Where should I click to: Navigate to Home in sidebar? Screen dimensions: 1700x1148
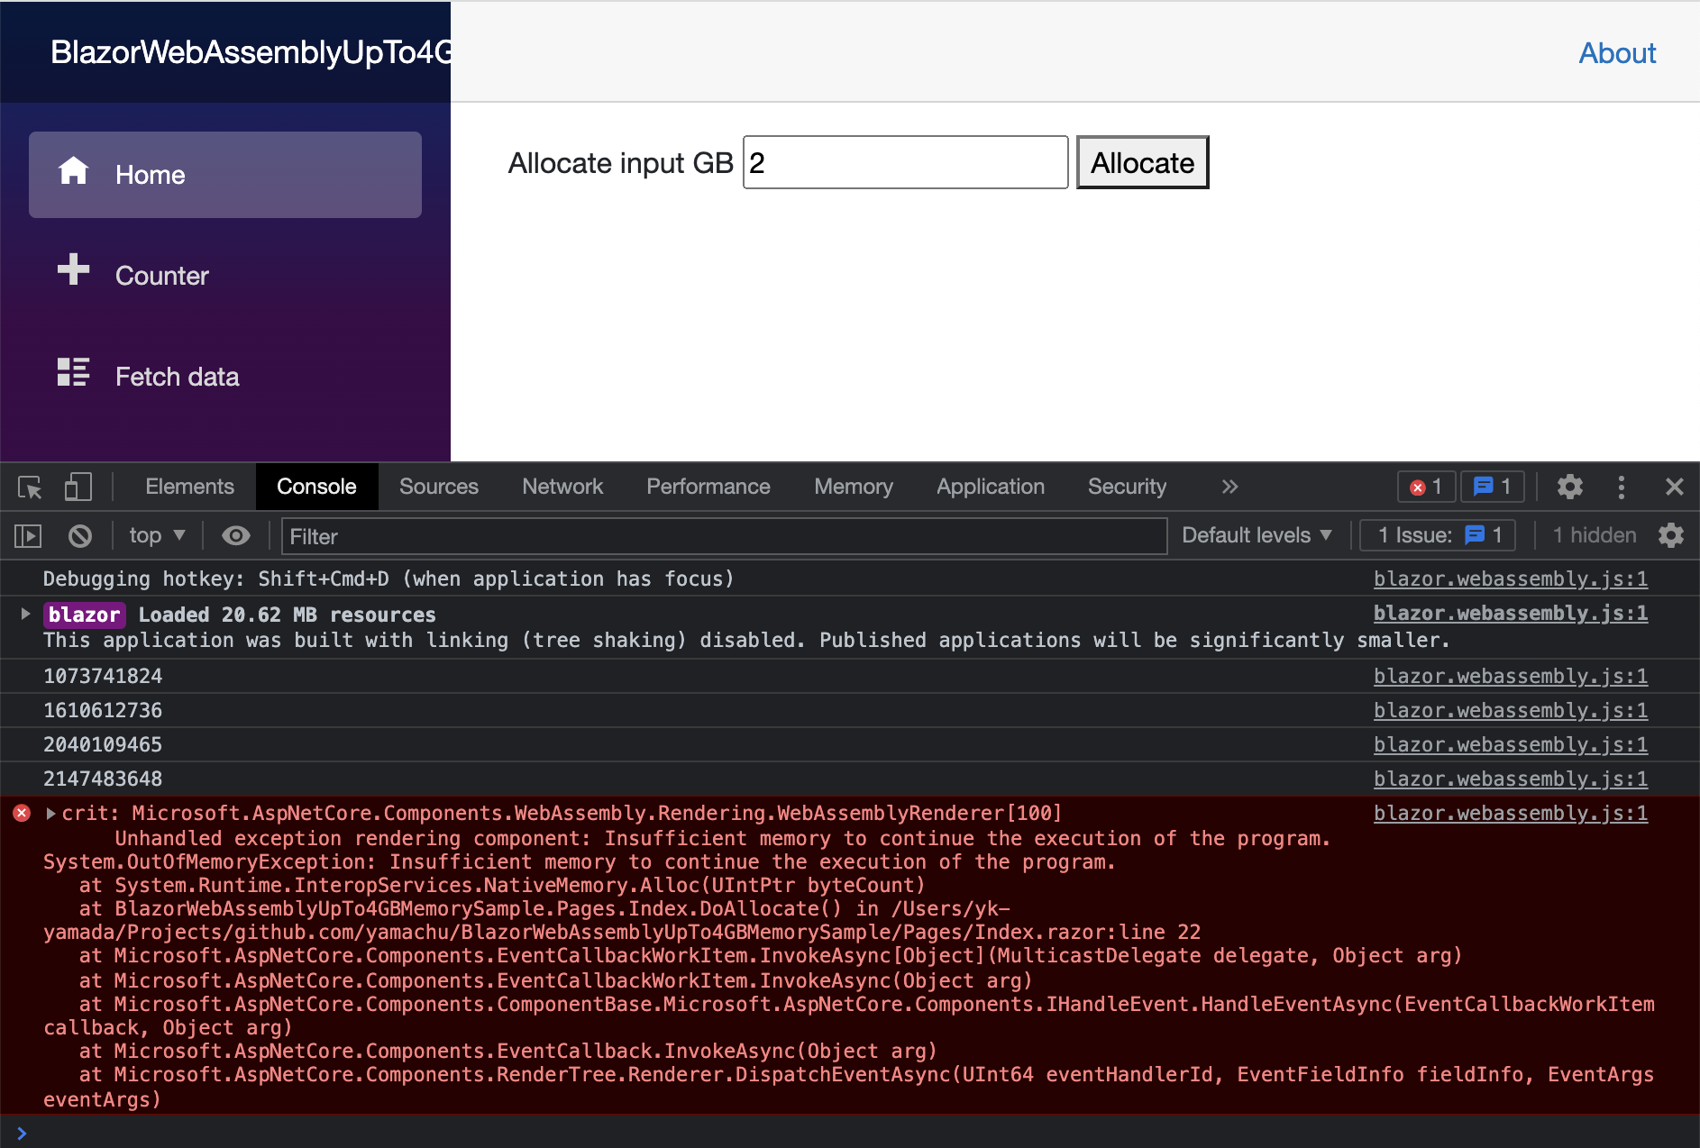point(225,175)
